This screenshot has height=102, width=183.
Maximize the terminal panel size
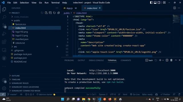point(176,60)
